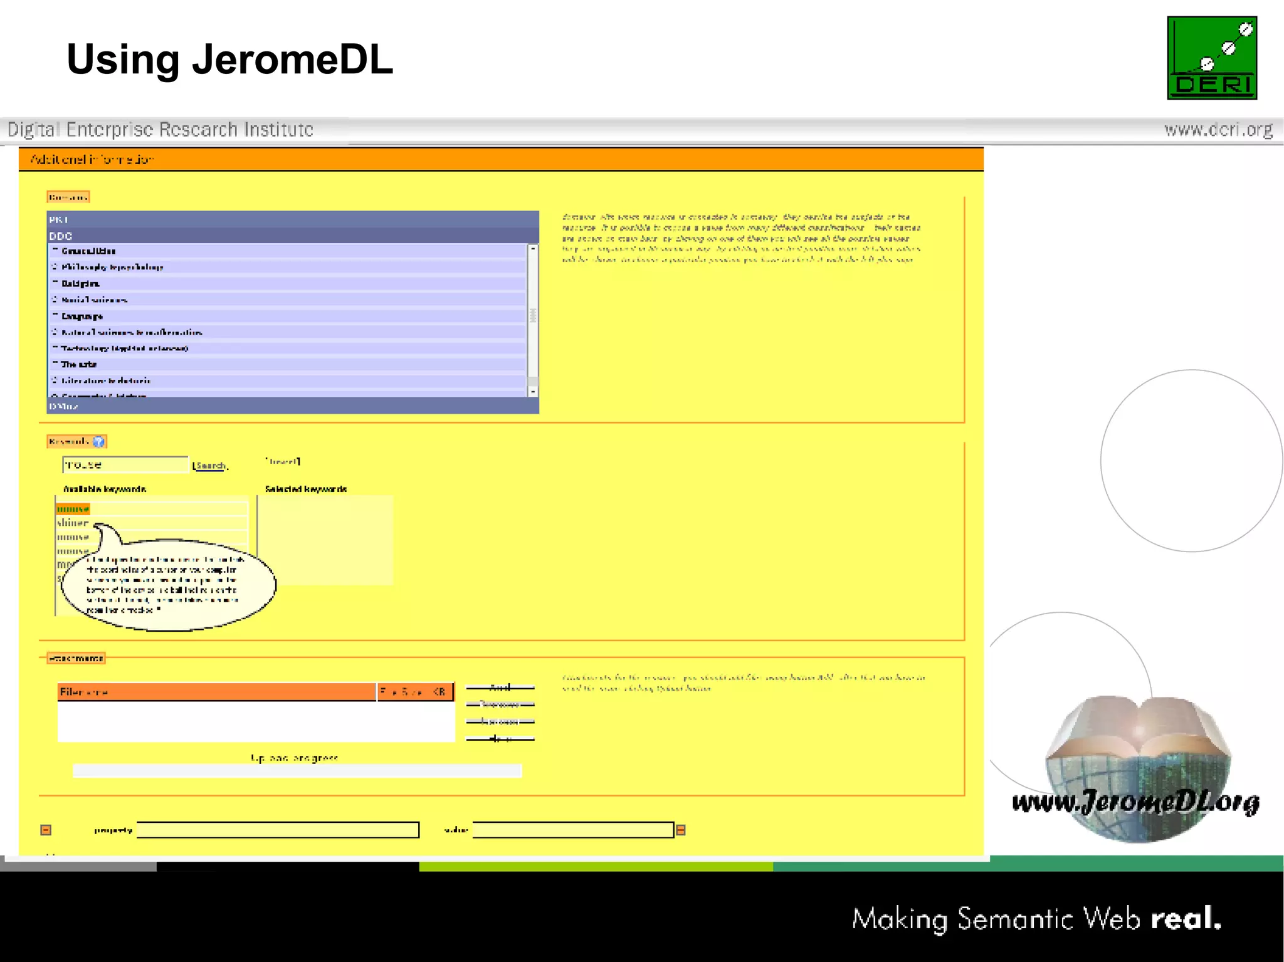Screen dimensions: 1284x962
Task: Open the DDC classification section
Action: pyautogui.click(x=293, y=236)
